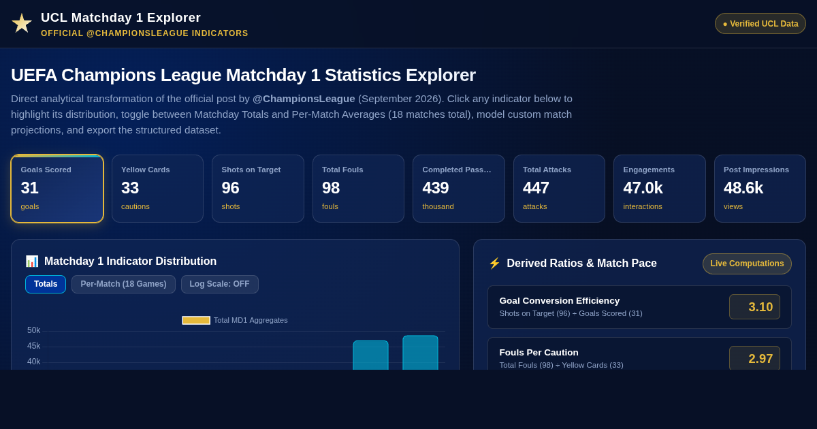Click the main Statistics Explorer page heading
This screenshot has width=817, height=429.
tap(243, 75)
